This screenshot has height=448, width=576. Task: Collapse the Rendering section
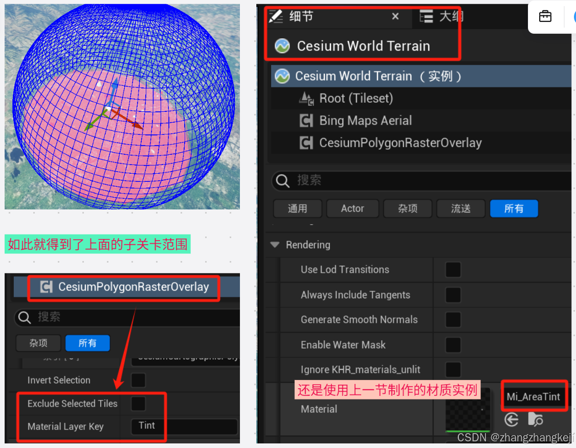click(275, 245)
